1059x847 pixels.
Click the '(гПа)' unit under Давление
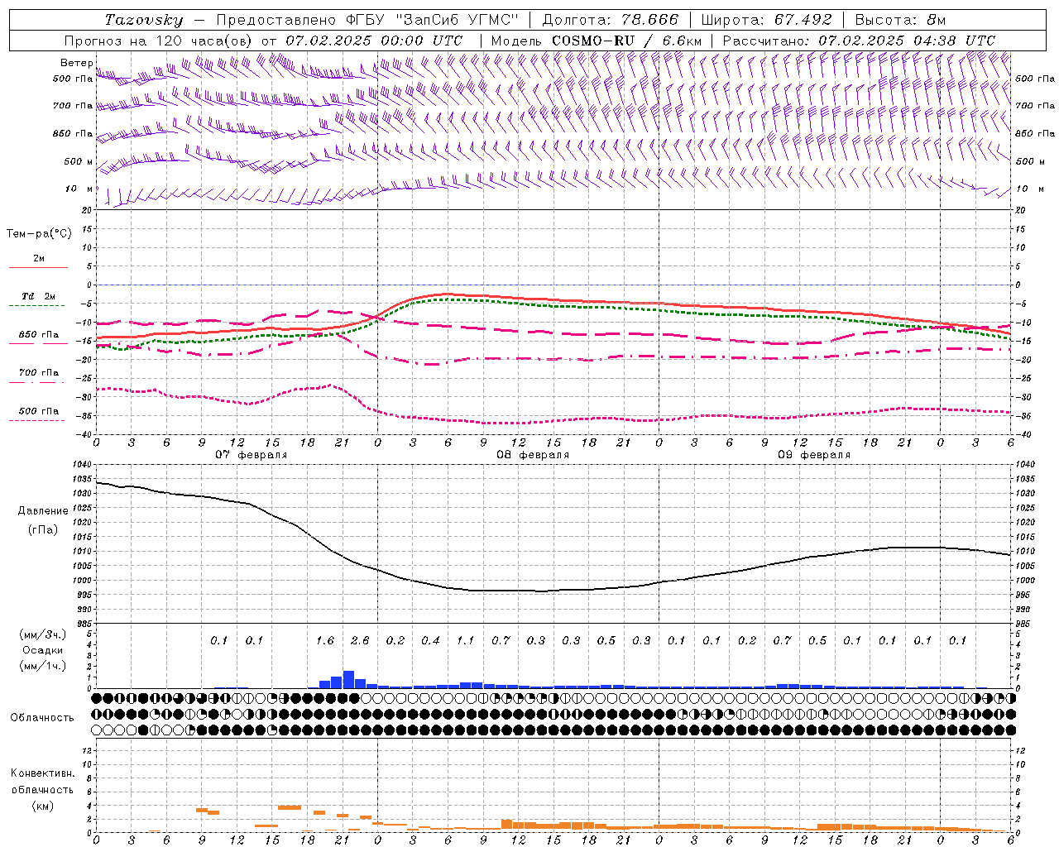tap(43, 529)
